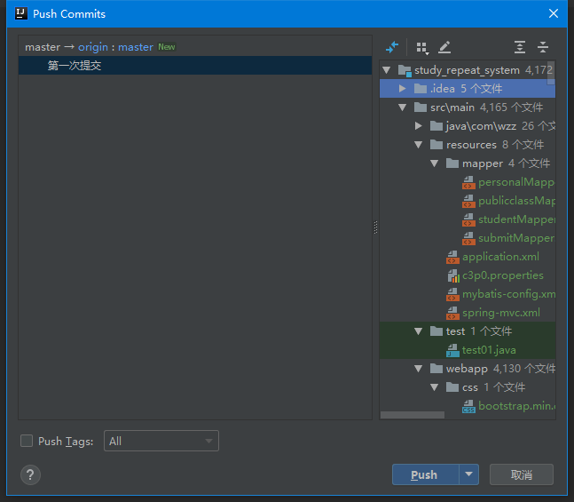Select the submitMapper file name
This screenshot has width=574, height=502.
(x=517, y=238)
